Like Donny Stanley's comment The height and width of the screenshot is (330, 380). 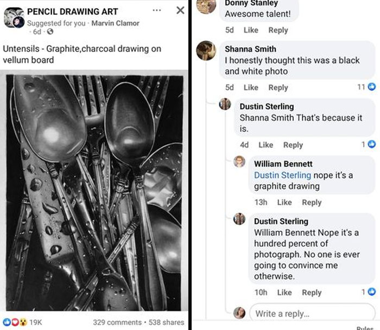251,30
